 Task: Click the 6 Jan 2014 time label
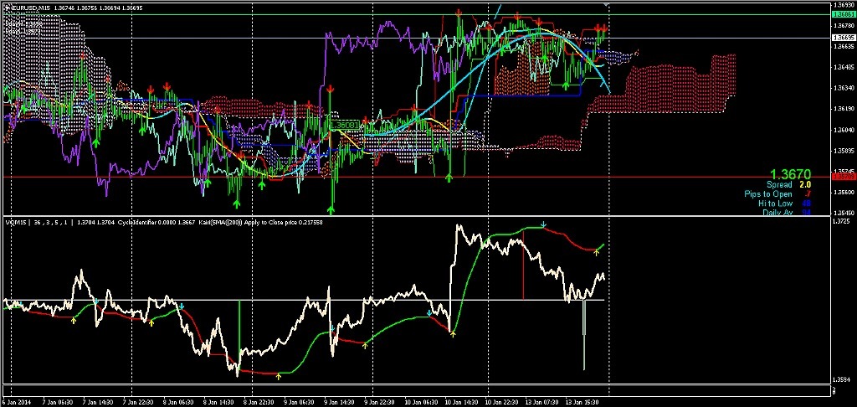[15, 401]
